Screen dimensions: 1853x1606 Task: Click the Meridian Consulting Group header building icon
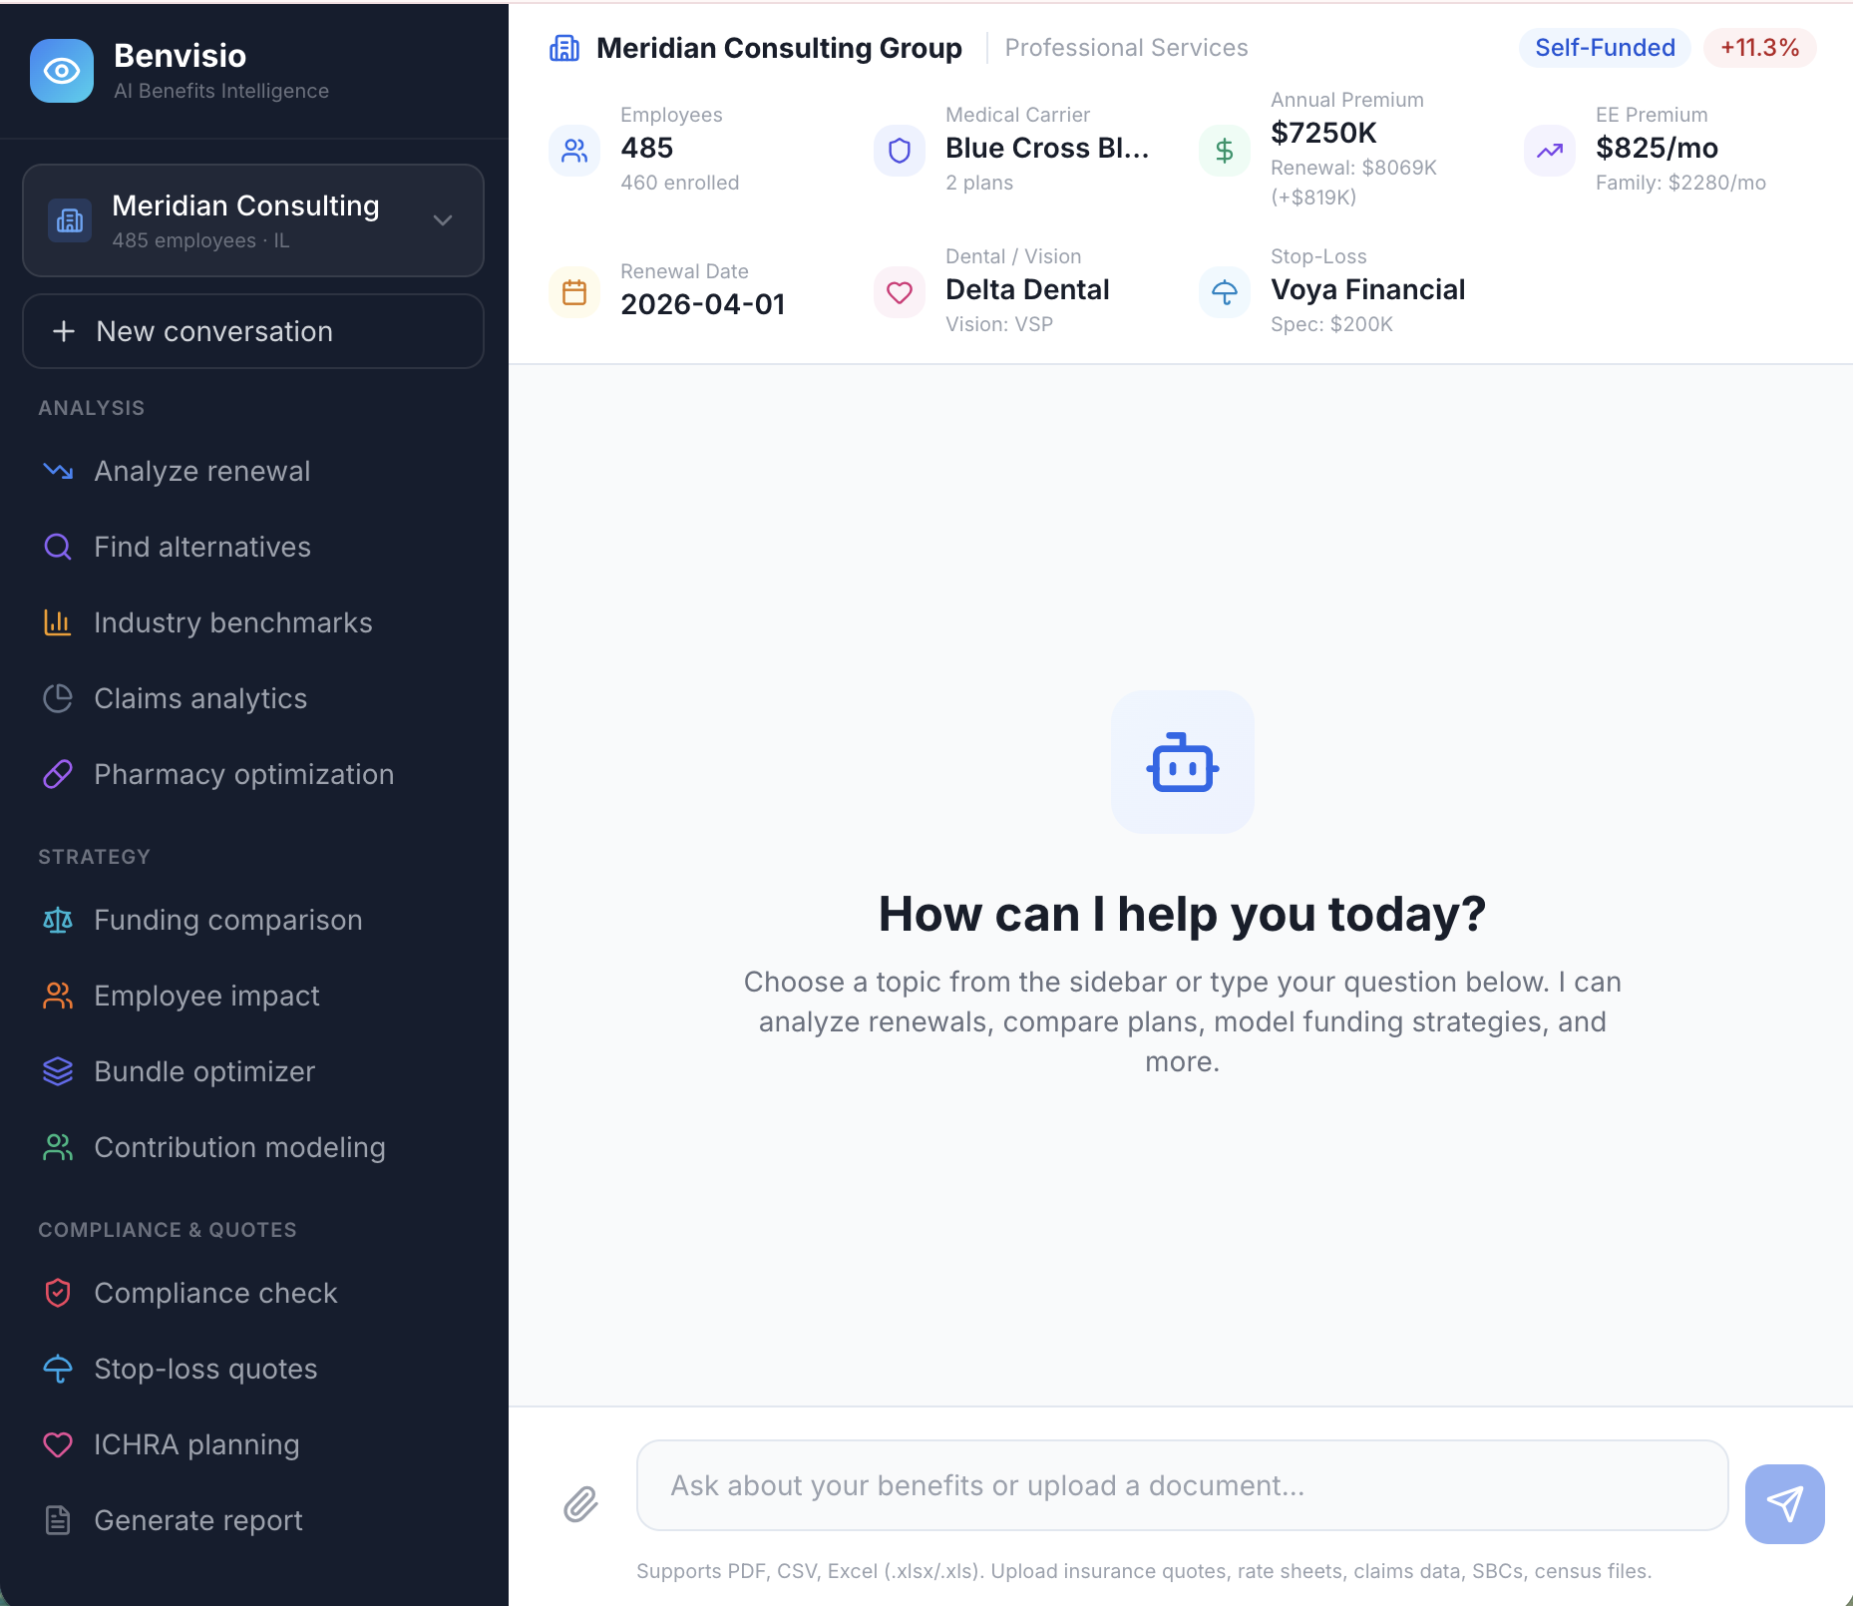tap(564, 48)
